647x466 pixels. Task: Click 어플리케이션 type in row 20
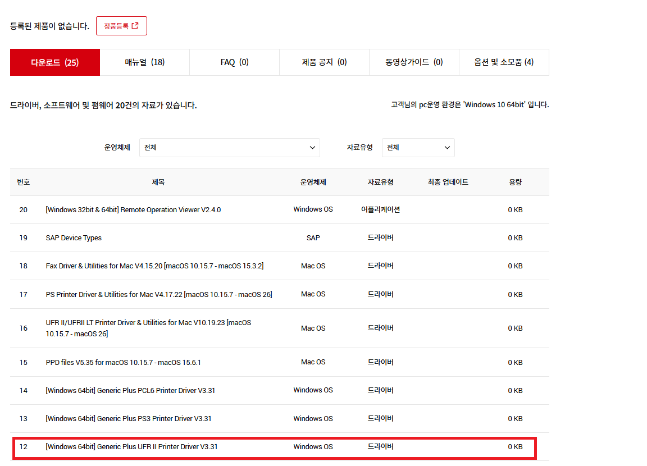(x=380, y=209)
